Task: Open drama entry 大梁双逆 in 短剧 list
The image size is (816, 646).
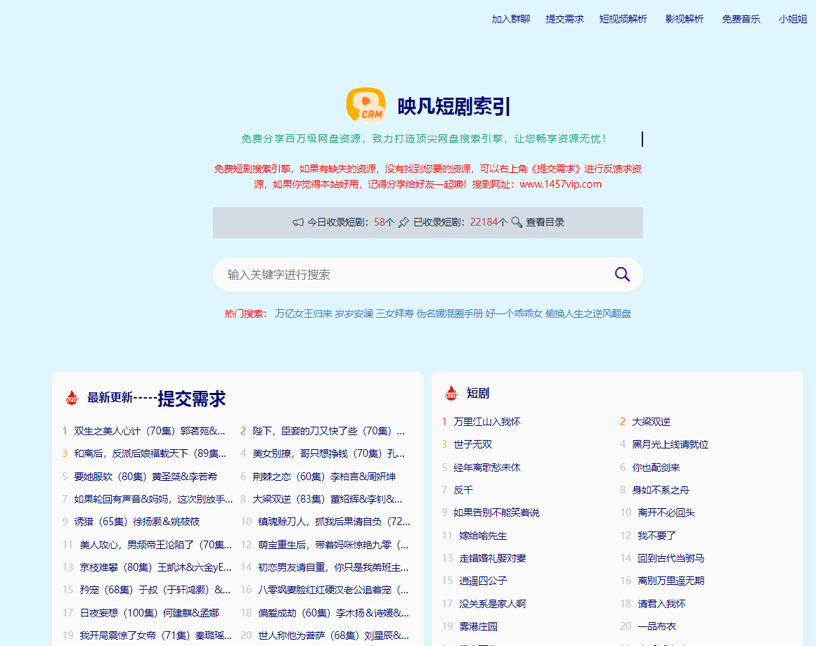Action: click(x=652, y=421)
